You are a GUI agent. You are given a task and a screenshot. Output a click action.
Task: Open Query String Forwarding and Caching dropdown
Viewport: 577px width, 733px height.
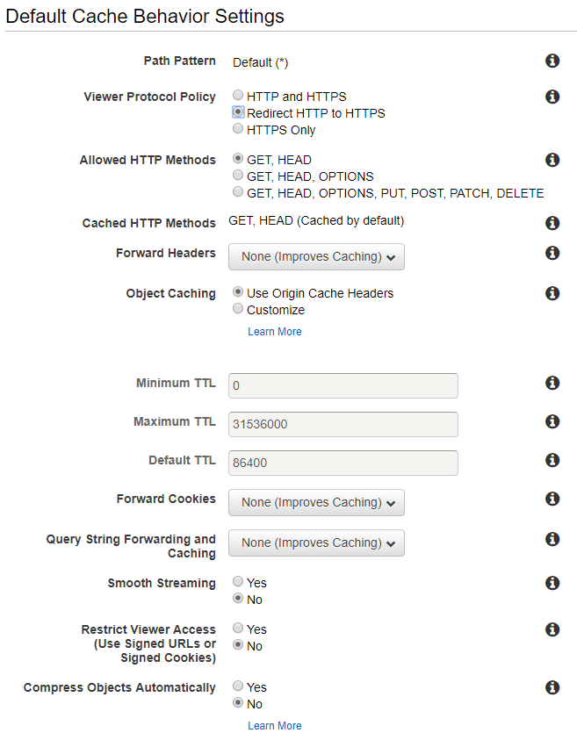316,543
